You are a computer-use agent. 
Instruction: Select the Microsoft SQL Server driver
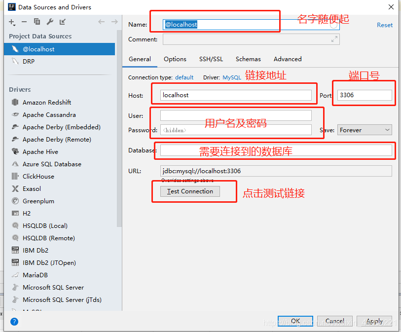point(53,287)
